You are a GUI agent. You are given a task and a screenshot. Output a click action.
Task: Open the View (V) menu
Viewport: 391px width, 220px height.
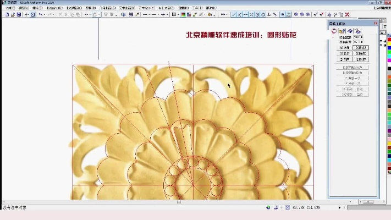(24, 8)
